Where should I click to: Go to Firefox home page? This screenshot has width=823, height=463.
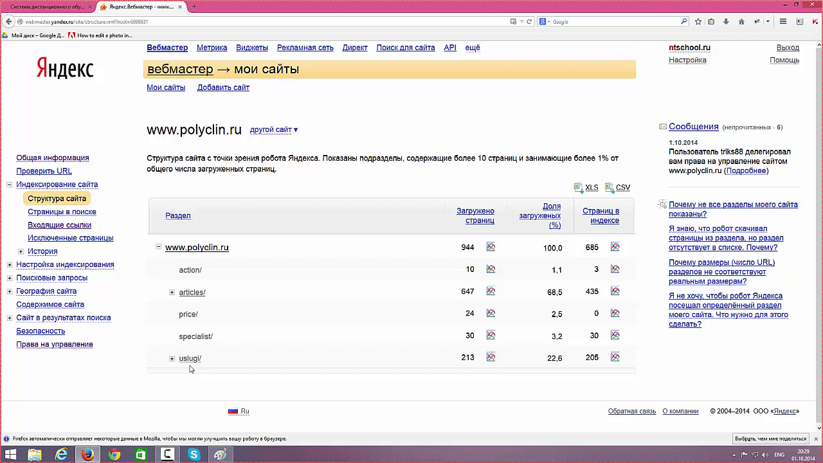pos(741,21)
